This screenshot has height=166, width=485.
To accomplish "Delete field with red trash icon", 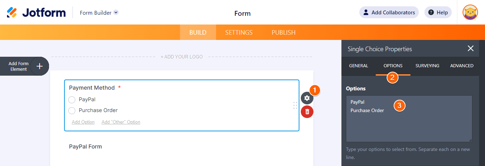I will point(307,112).
